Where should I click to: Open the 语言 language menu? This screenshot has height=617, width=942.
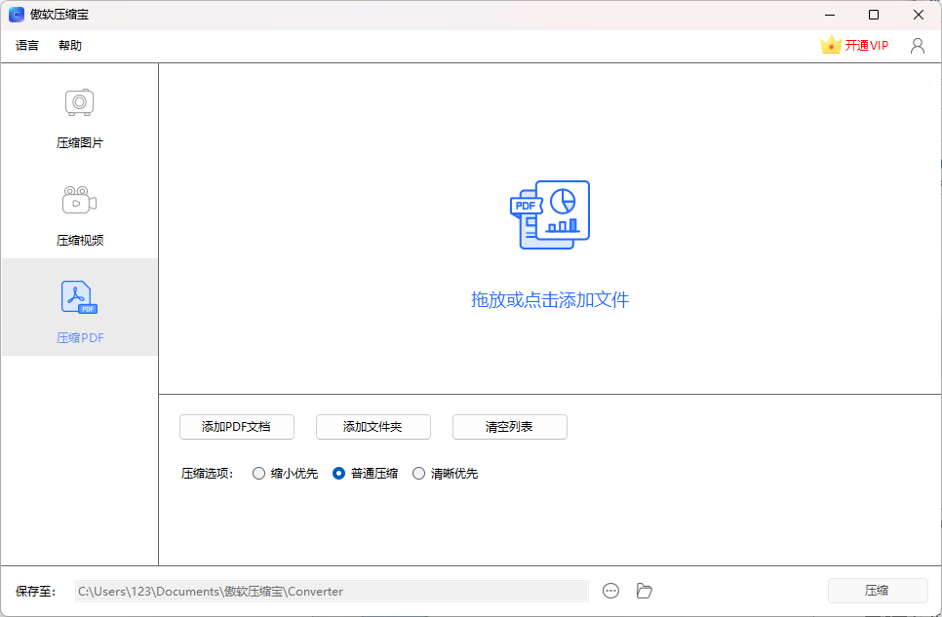27,45
